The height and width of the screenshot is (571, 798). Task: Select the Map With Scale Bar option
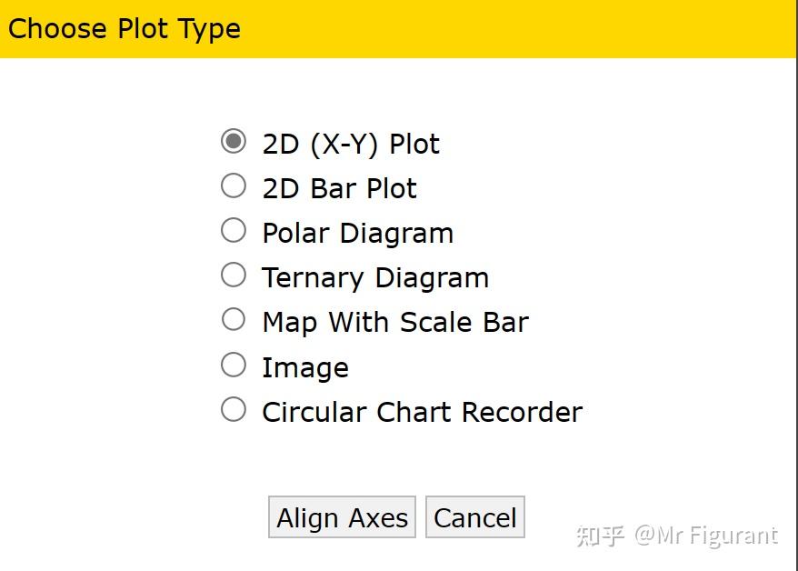click(x=234, y=319)
